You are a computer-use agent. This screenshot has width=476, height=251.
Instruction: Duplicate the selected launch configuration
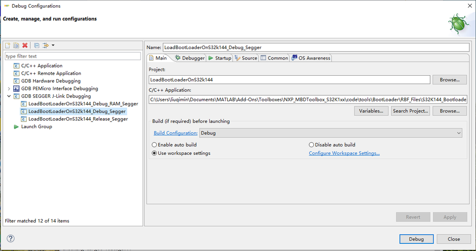(16, 45)
